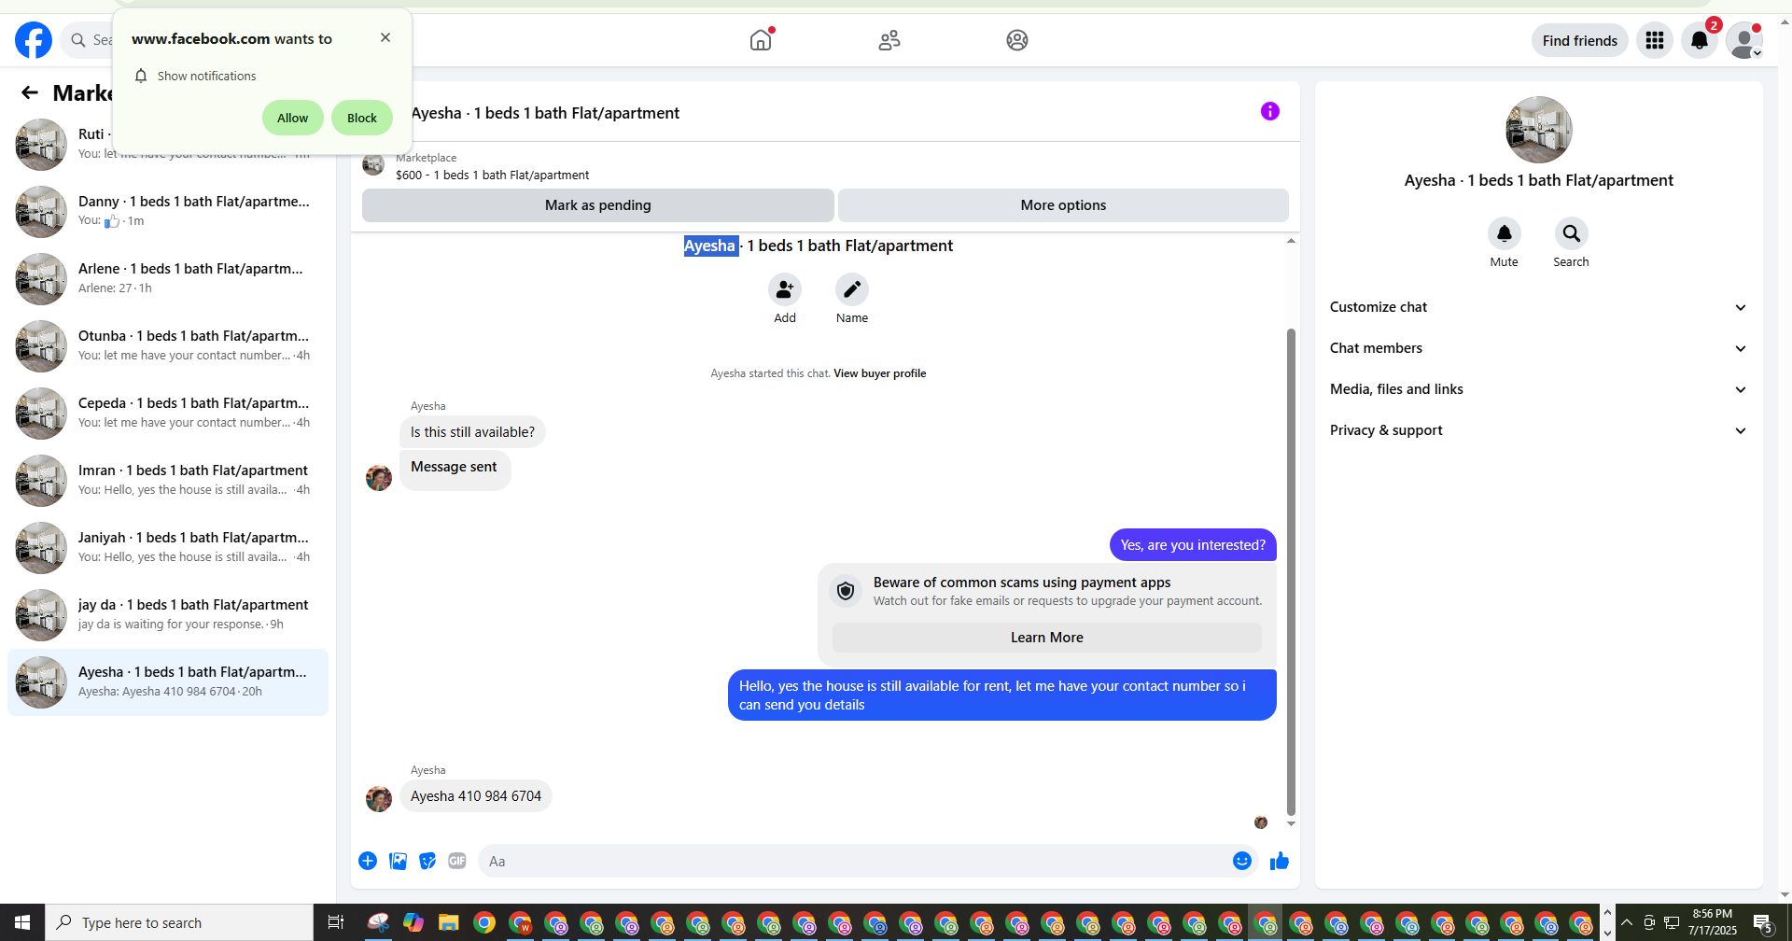Open the More options dropdown
The width and height of the screenshot is (1792, 941).
pos(1063,205)
